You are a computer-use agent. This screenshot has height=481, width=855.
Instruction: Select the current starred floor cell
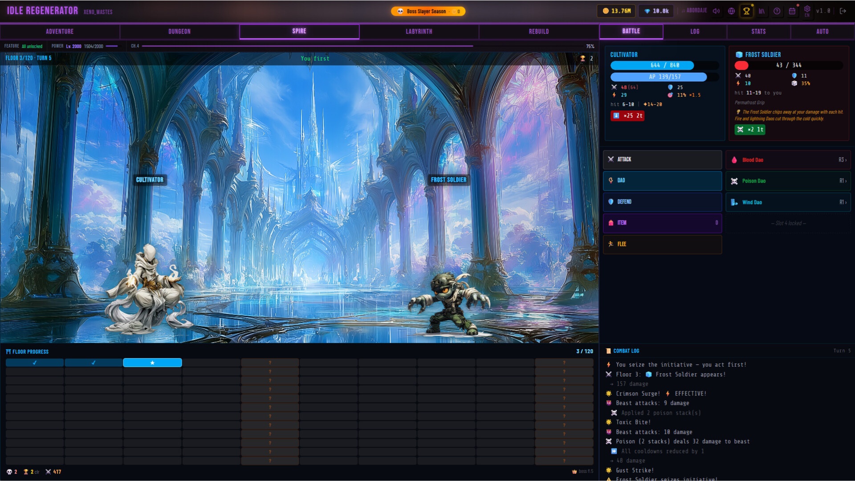(x=152, y=363)
